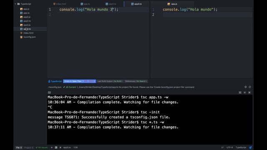
Task: Click line number 2 in app.js gutter
Action: [x=153, y=15]
